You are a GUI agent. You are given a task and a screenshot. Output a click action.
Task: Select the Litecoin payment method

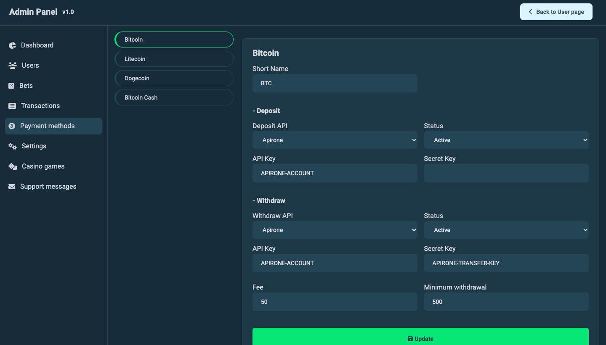[x=174, y=59]
